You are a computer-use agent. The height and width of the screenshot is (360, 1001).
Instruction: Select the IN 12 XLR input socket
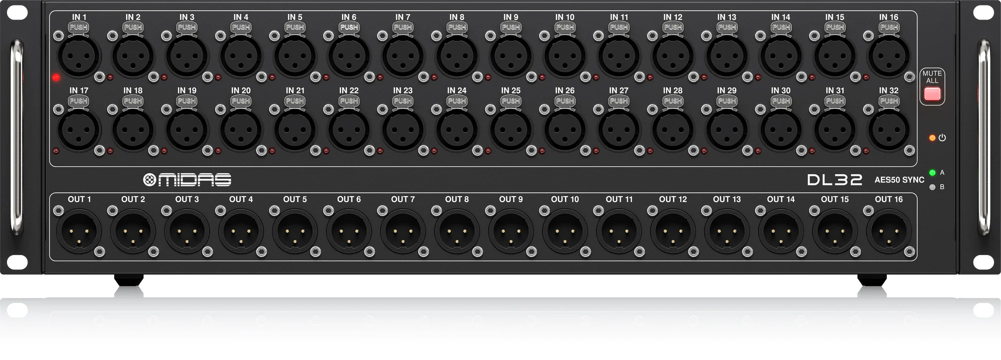(673, 56)
